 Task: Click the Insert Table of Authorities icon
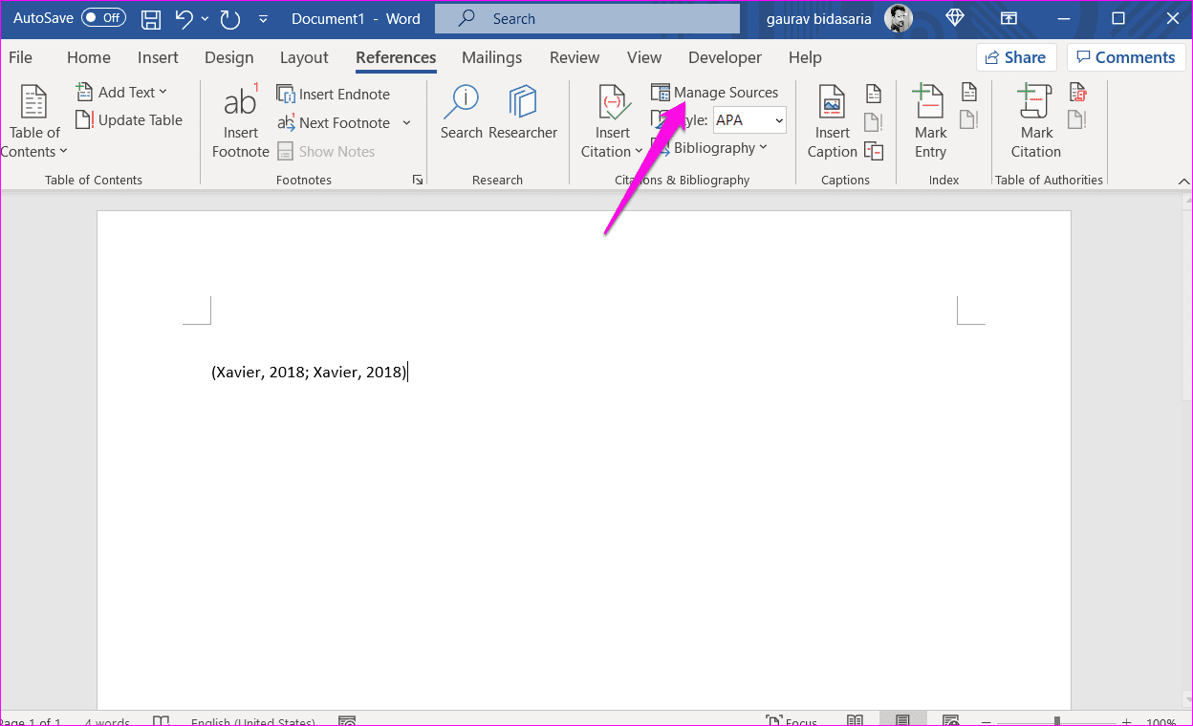tap(1077, 93)
